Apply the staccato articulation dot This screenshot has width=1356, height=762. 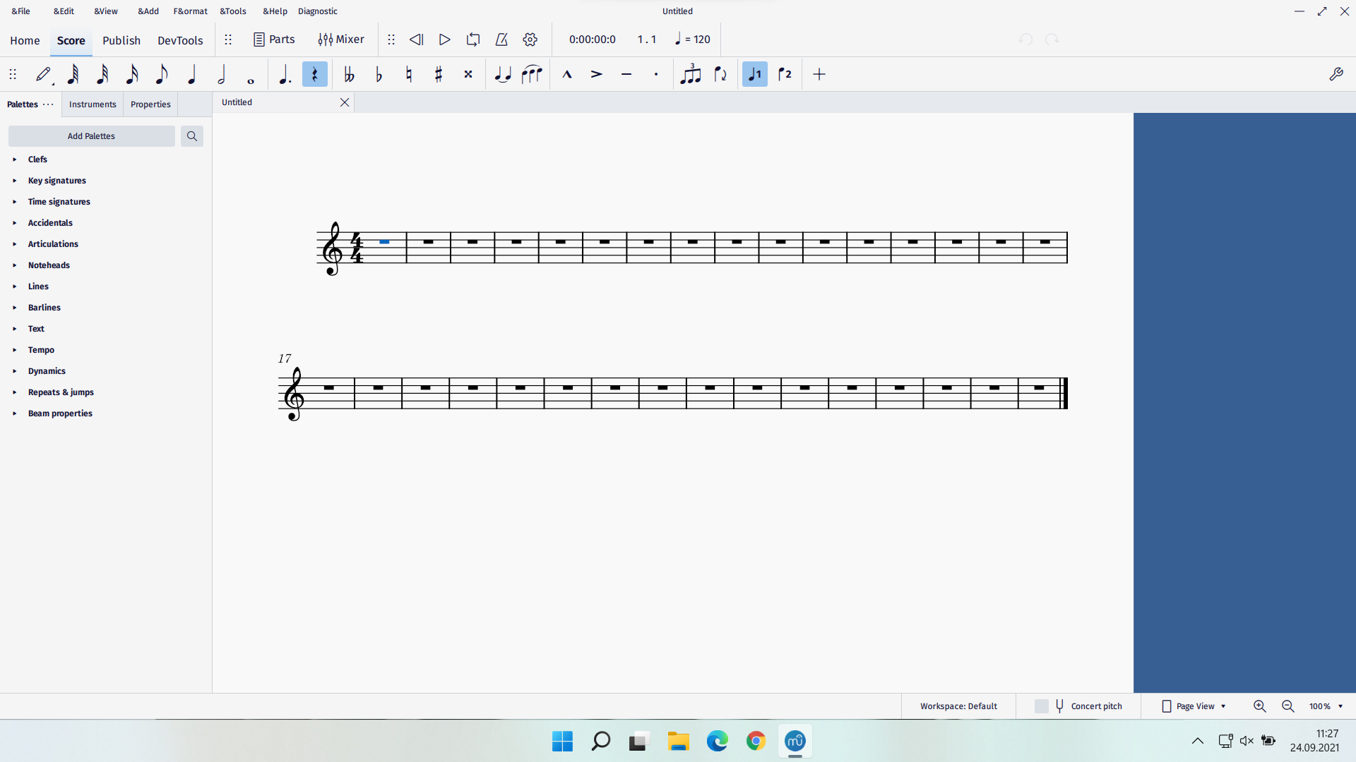(656, 74)
